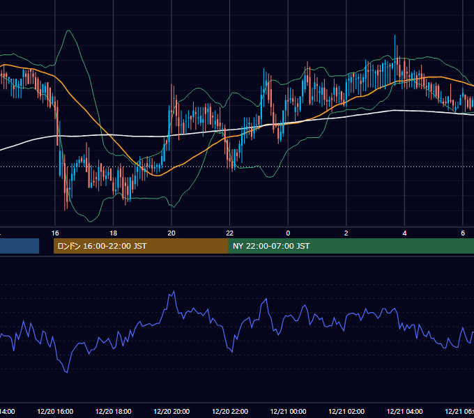Click the upper axis hour label 22
The width and height of the screenshot is (474, 418).
tap(230, 233)
